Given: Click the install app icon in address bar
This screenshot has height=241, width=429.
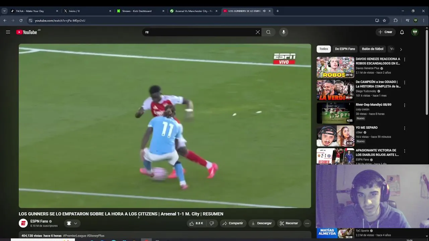Looking at the screenshot, I should [x=377, y=20].
